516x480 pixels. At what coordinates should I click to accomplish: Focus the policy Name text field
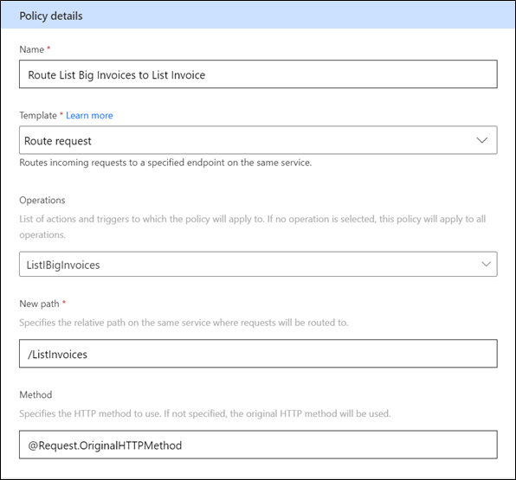258,74
